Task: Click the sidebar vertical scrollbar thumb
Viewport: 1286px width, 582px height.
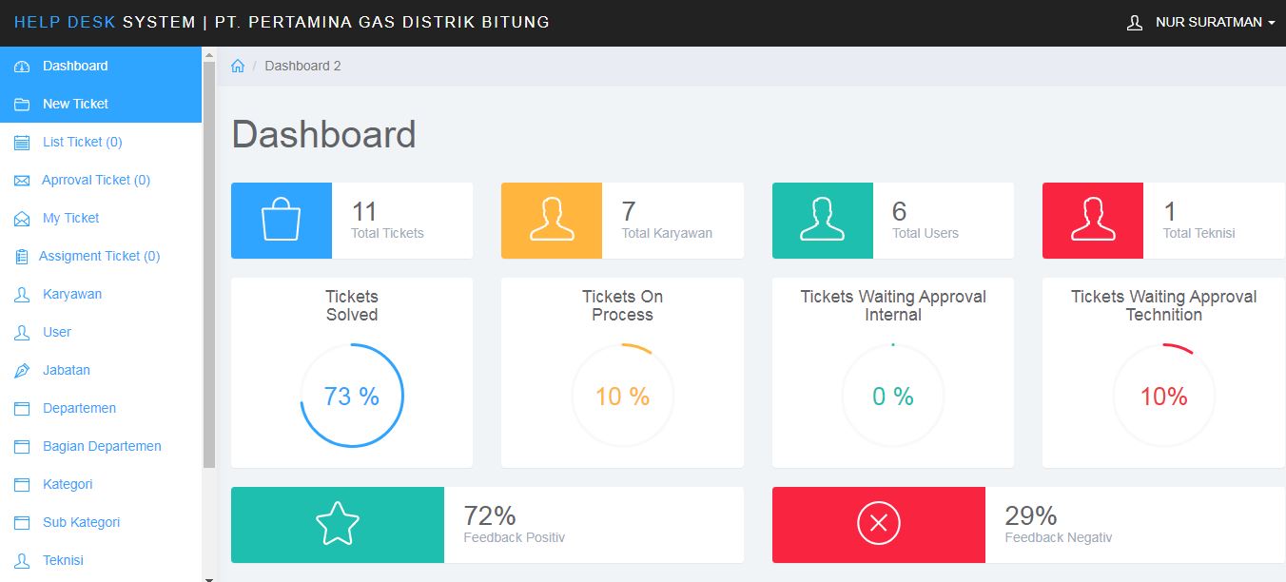Action: [209, 266]
